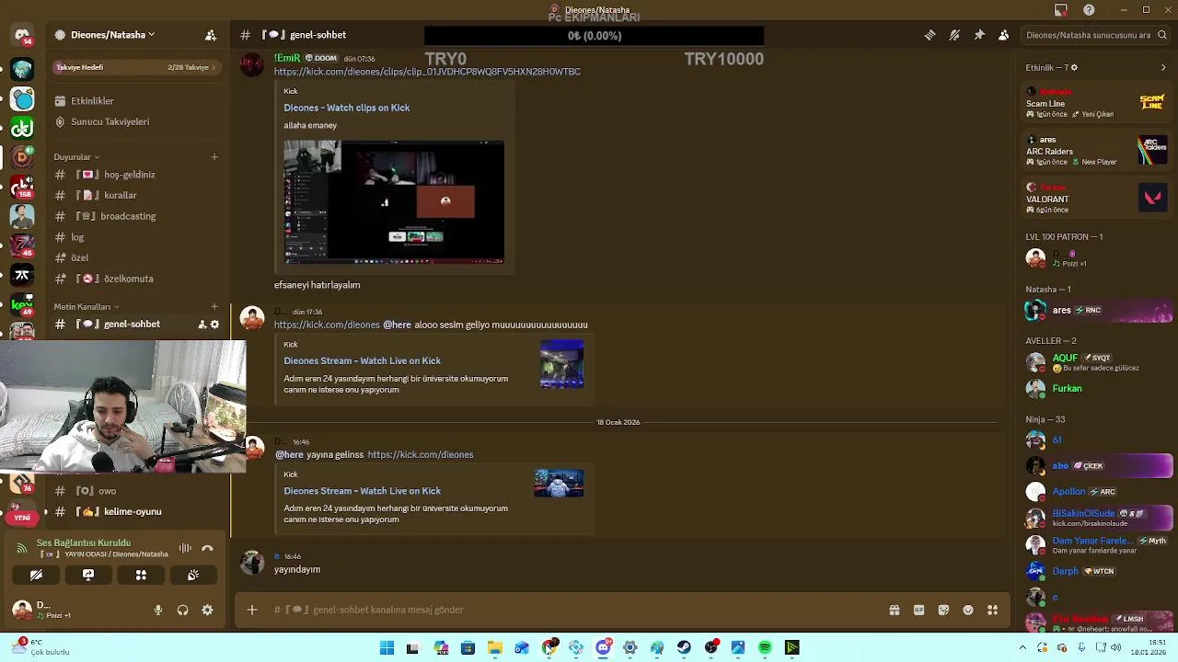Toggle deafen headphones icon
Image resolution: width=1178 pixels, height=662 pixels.
[182, 610]
